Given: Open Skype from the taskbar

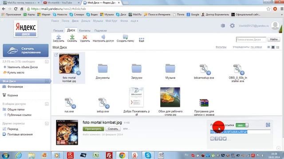Looking at the screenshot, I should tap(148, 155).
